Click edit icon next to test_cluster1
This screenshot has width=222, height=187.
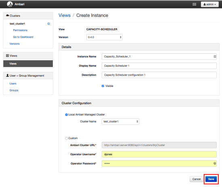[x=49, y=24]
